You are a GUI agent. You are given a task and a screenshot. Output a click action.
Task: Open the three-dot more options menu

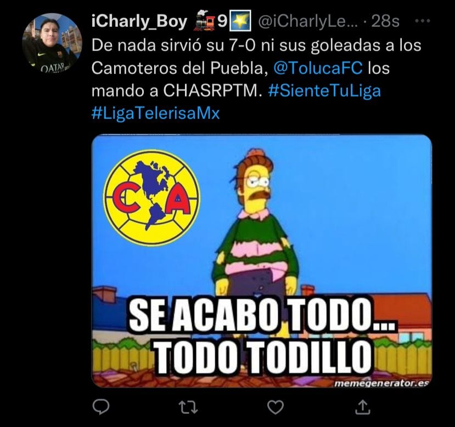click(x=423, y=21)
